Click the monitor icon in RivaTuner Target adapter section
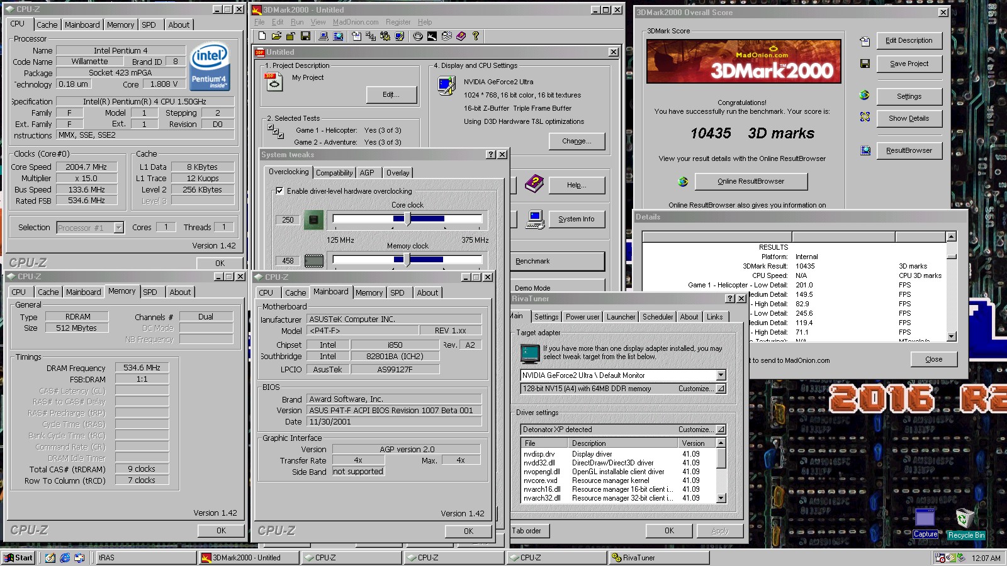Image resolution: width=1007 pixels, height=566 pixels. coord(530,353)
